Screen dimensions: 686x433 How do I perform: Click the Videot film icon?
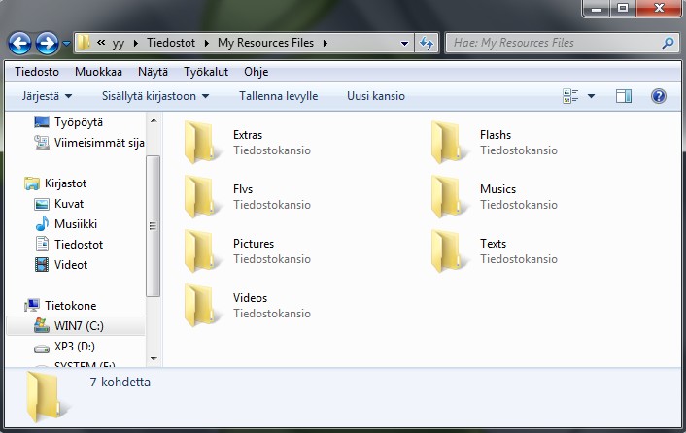(x=42, y=264)
